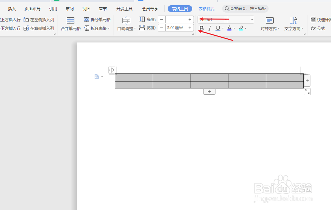Open the 对齐方式 alignment dropdown
This screenshot has width=331, height=210.
[270, 28]
